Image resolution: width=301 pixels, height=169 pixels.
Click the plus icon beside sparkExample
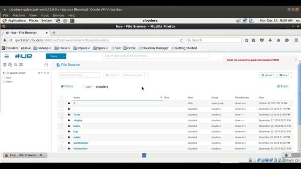pos(45,73)
